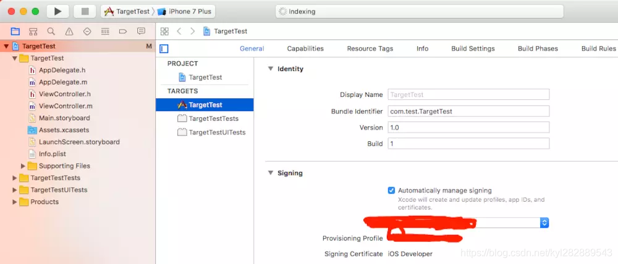This screenshot has width=618, height=264.
Task: Click the Display Name field
Action: (x=468, y=94)
